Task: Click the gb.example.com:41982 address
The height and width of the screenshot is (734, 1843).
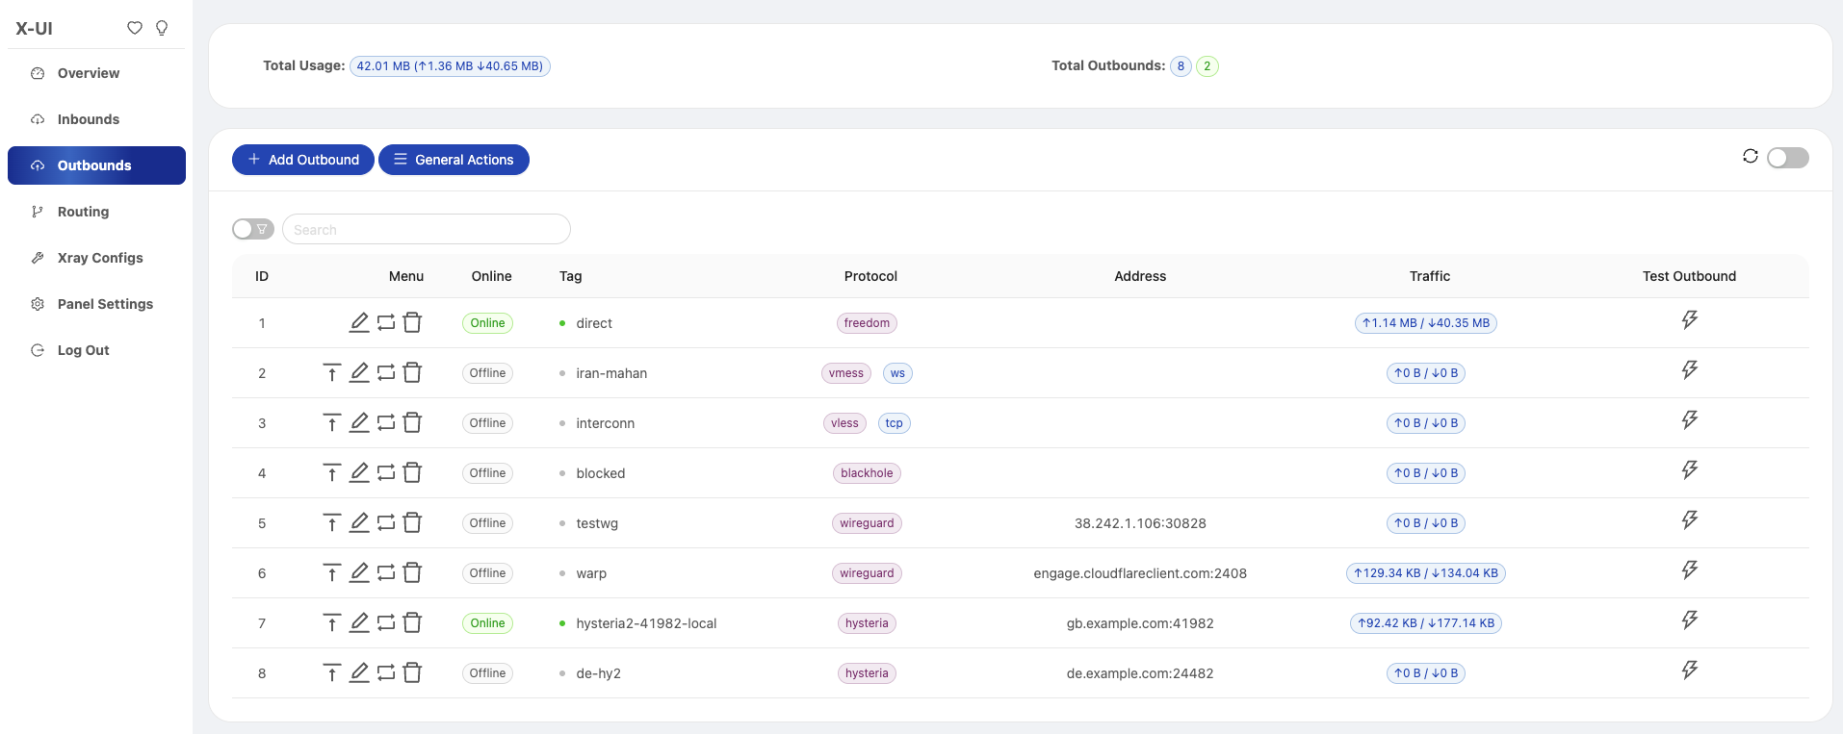Action: 1140,623
